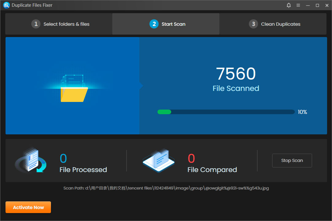Click the orange Activate Now button
Screen dimensions: 332x221
click(28, 207)
